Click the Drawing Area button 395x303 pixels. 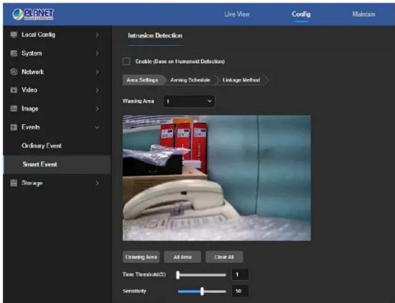pyautogui.click(x=141, y=257)
